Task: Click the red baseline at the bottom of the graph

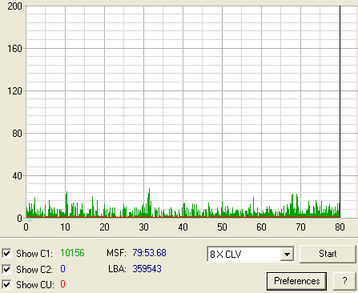Action: [x=183, y=218]
